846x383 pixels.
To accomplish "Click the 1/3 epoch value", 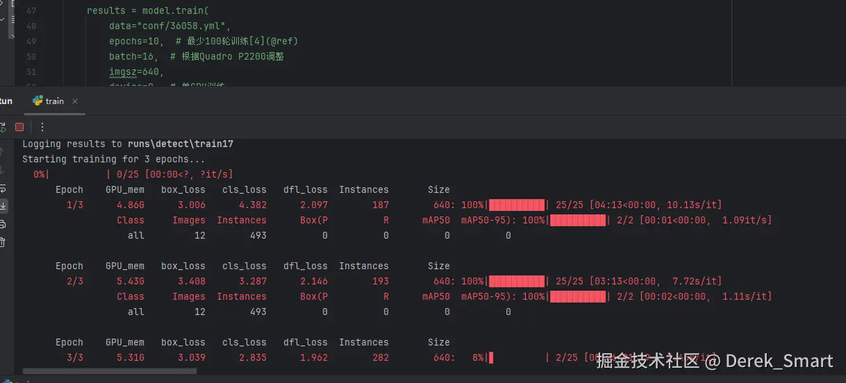I will 75,205.
